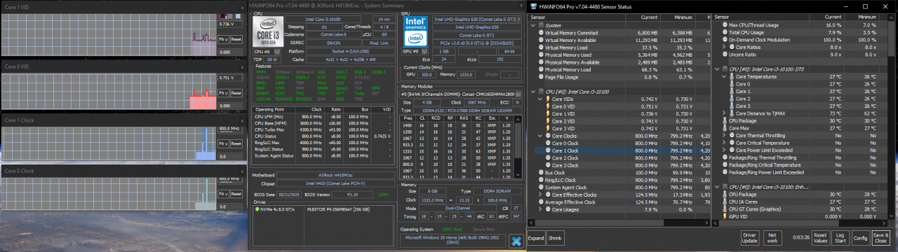898x252 pixels.
Task: Collapse the CPU [#0]: Intel Core i3-10100 group
Action: [x=532, y=91]
